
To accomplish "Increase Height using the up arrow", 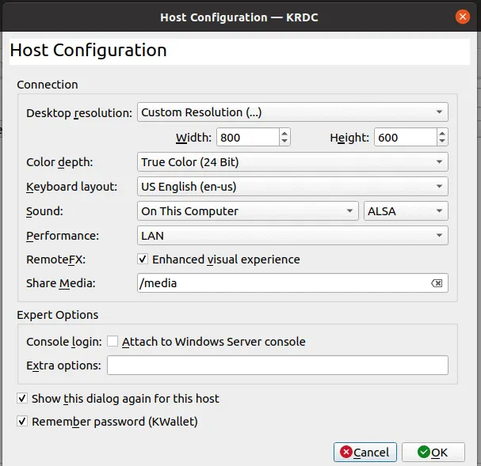I will (x=442, y=133).
